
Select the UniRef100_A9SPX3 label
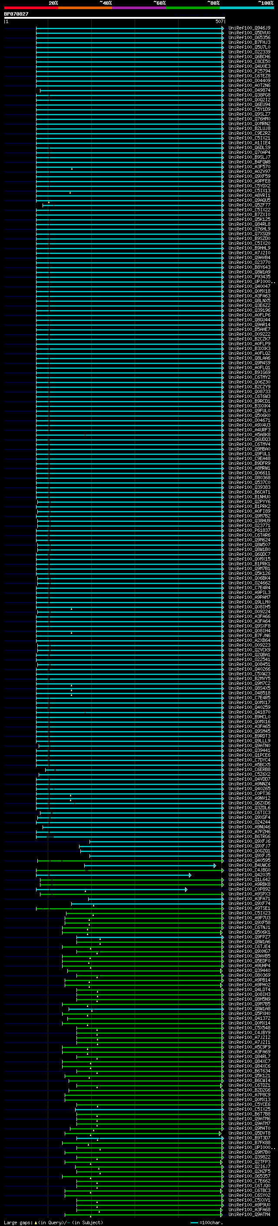coord(249,894)
